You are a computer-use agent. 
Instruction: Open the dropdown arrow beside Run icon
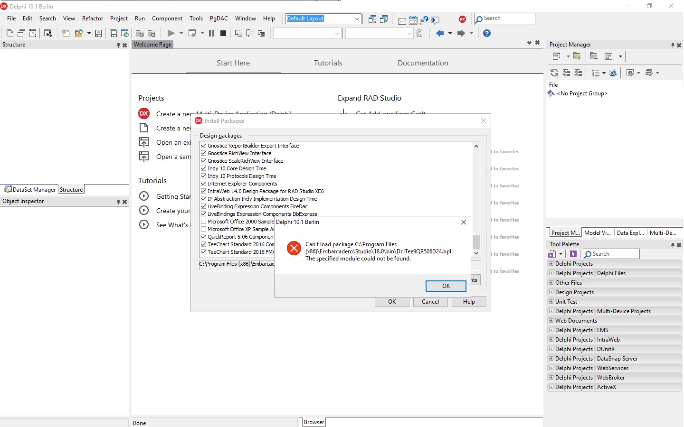(x=181, y=33)
